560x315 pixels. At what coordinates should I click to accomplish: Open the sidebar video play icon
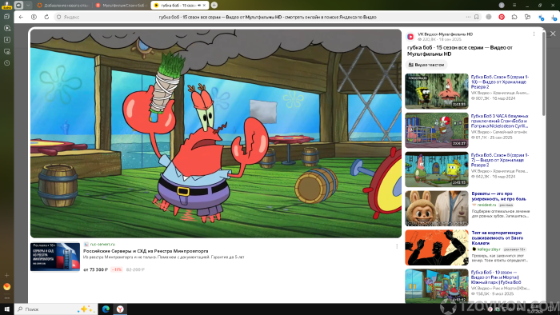pyautogui.click(x=6, y=28)
